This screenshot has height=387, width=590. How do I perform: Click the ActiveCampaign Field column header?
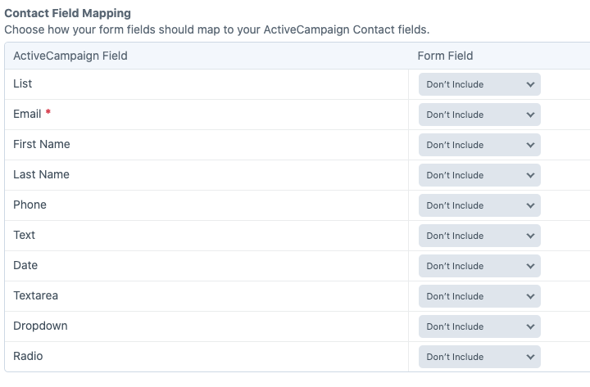click(70, 56)
